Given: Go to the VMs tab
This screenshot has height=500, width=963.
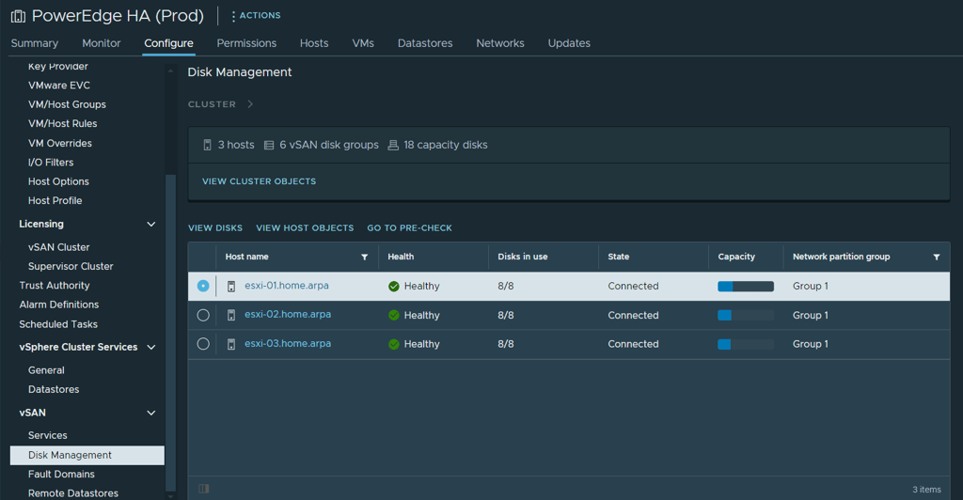Looking at the screenshot, I should point(363,43).
